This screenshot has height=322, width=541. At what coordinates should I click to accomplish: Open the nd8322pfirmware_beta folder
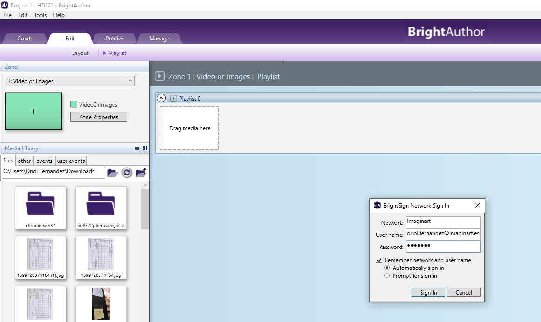(101, 208)
